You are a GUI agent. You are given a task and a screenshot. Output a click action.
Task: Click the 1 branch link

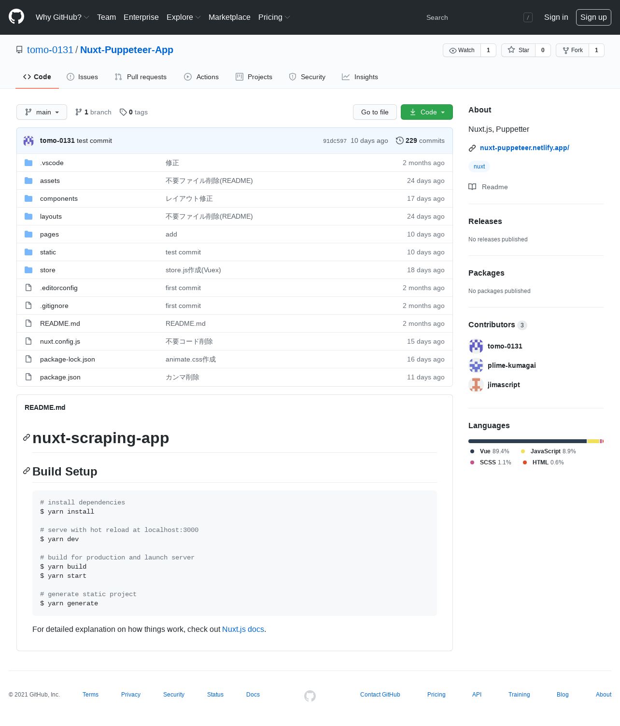click(93, 112)
